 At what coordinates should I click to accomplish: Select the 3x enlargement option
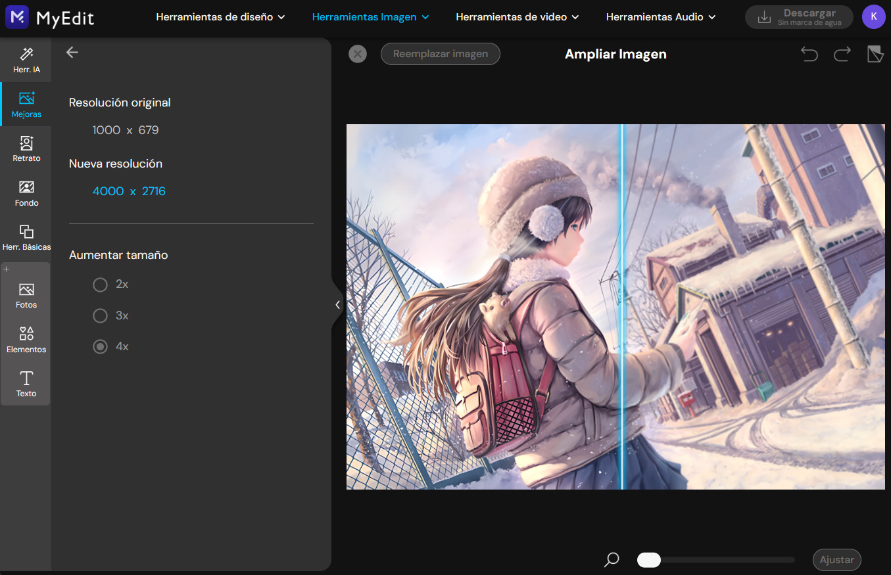(100, 316)
